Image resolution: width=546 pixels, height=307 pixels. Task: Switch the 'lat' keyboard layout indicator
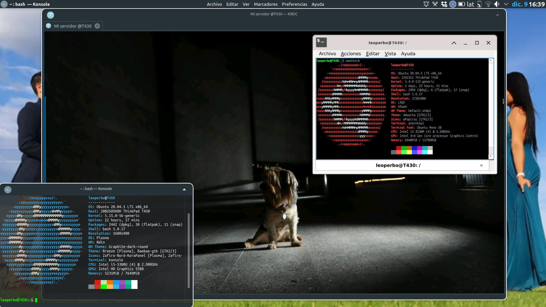tap(471, 4)
